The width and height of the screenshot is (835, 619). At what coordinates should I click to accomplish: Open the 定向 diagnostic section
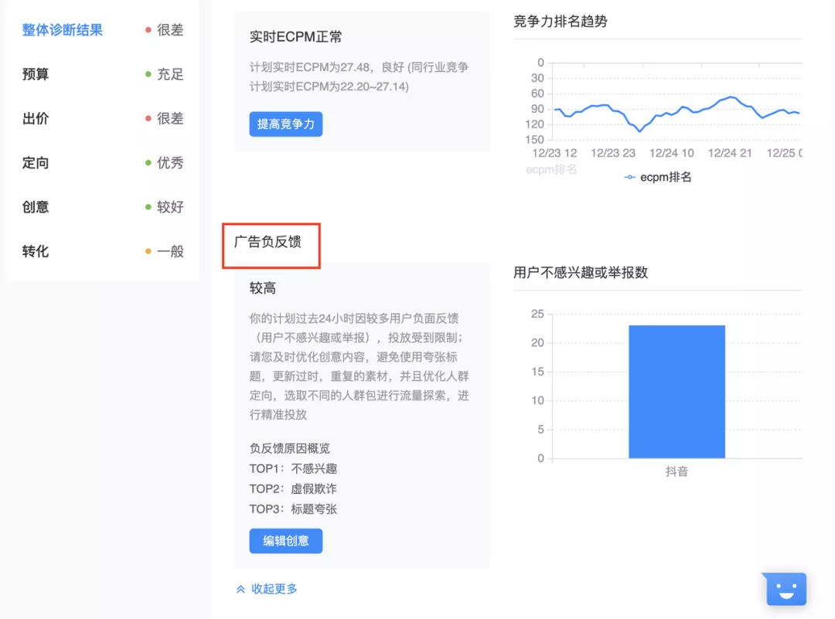35,162
